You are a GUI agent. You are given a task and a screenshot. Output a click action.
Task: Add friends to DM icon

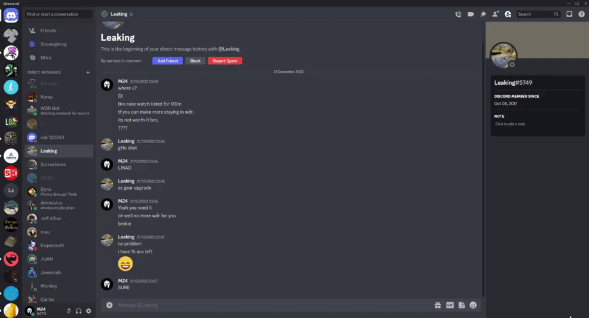click(x=495, y=14)
